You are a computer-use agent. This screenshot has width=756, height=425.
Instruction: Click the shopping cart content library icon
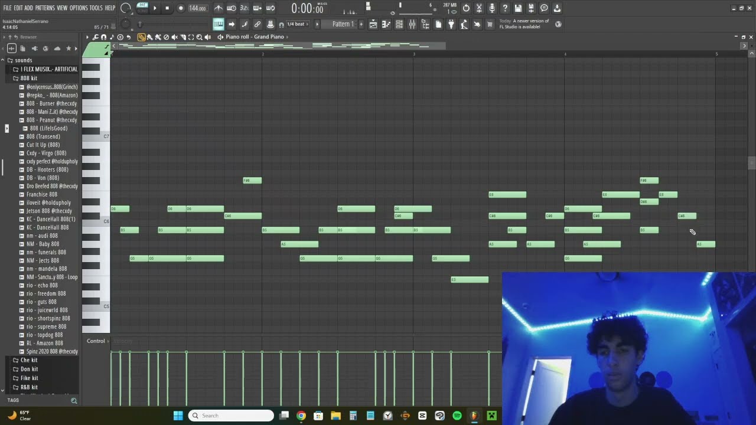coord(489,24)
